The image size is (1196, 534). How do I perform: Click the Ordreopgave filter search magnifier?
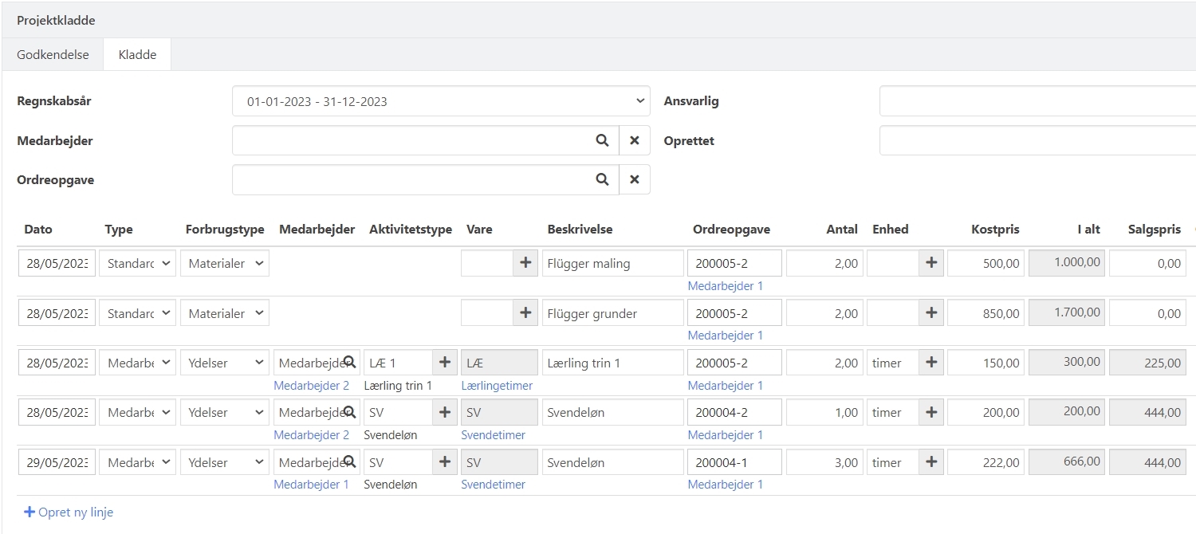coord(602,179)
